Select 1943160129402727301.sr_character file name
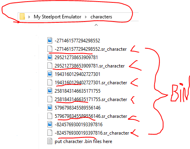Image resolution: width=190 pixels, height=149 pixels. (91, 83)
